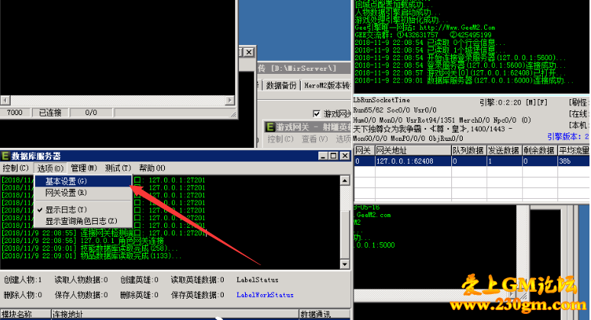Click the 读取英雄数据:0 counter
591x320 pixels.
pos(198,280)
